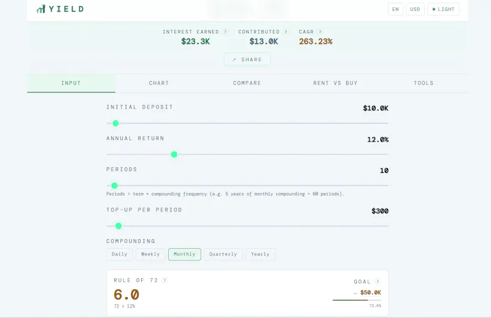Switch to the Compare tab
The height and width of the screenshot is (318, 491).
pos(247,83)
